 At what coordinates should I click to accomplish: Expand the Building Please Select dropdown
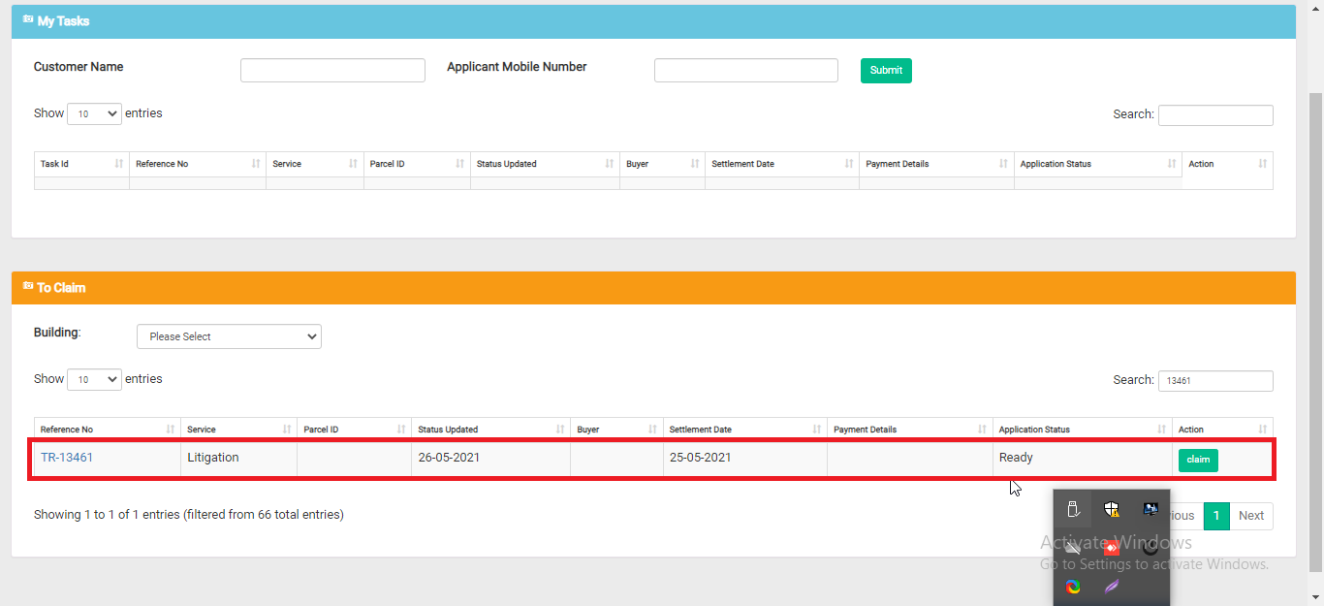[x=229, y=336]
